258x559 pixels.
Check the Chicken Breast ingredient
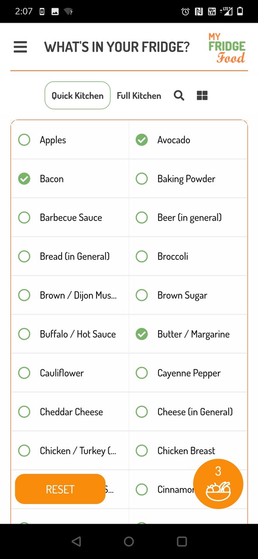[x=141, y=450]
